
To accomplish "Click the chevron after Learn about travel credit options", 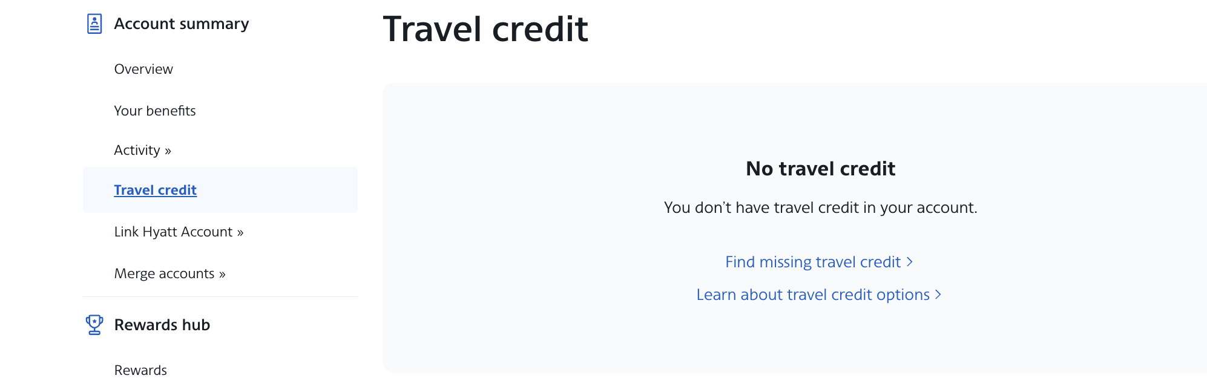I will point(938,295).
